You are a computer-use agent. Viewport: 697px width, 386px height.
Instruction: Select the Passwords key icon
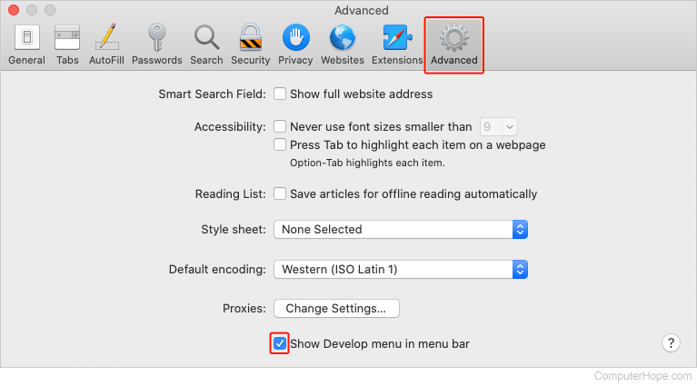click(x=156, y=44)
